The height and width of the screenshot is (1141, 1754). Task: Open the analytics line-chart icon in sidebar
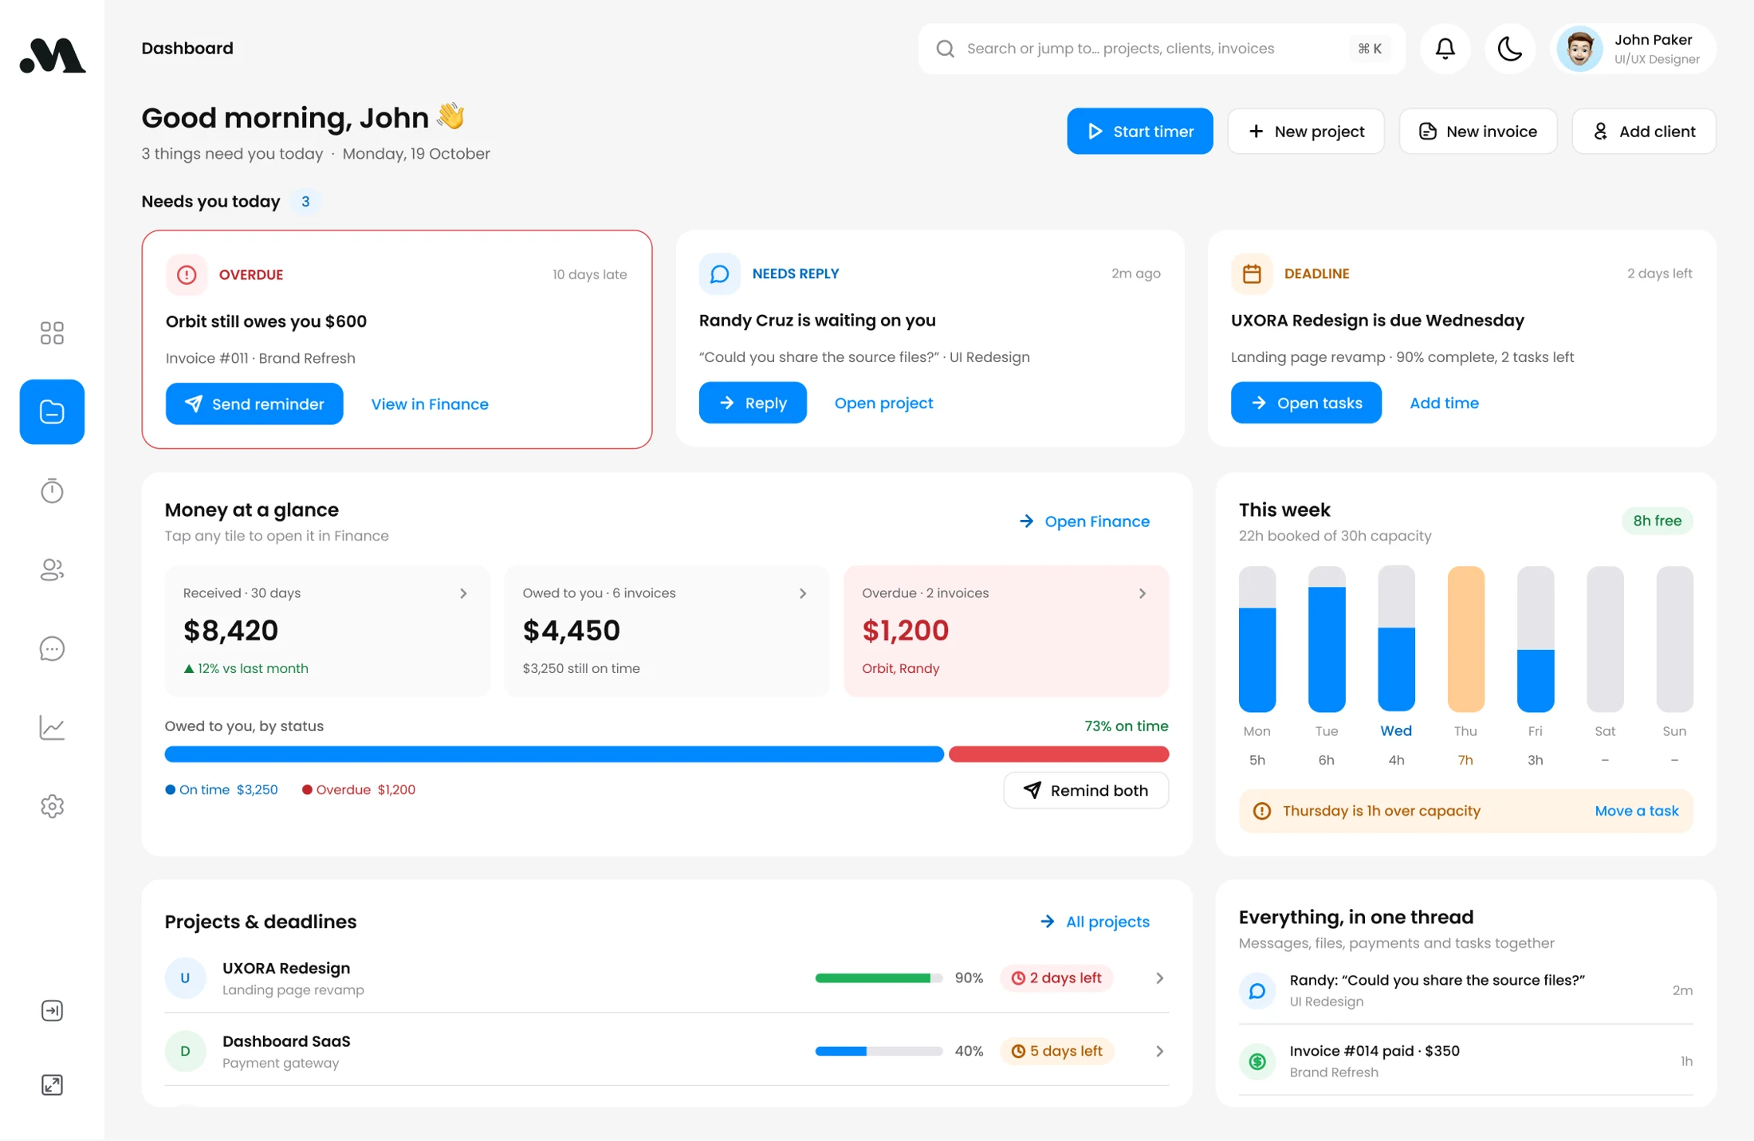[52, 727]
